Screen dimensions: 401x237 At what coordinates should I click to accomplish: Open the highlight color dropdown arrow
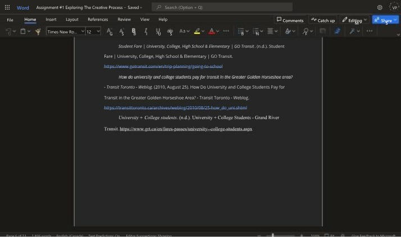(203, 31)
